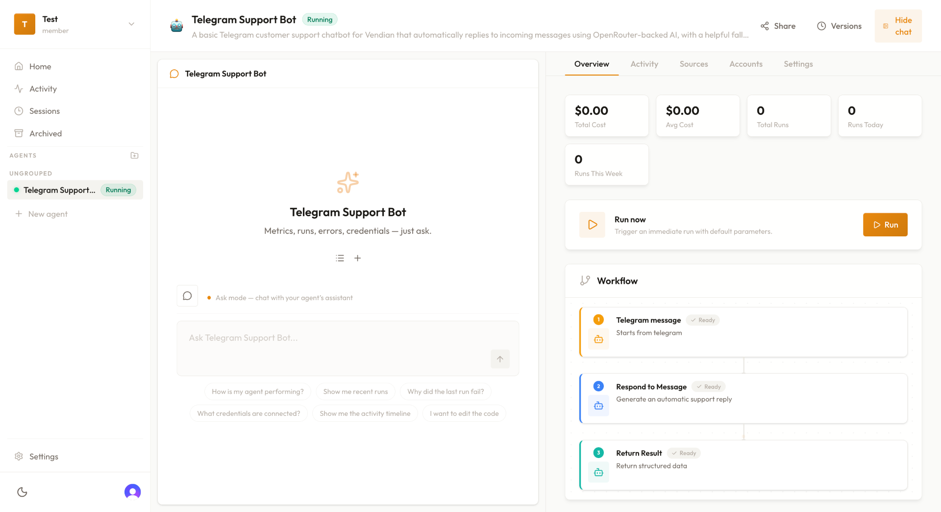
Task: Toggle dark mode with the moon icon
Action: [x=22, y=492]
